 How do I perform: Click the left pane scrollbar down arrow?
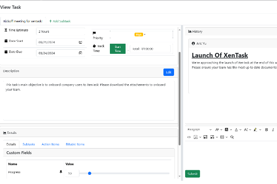point(180,176)
